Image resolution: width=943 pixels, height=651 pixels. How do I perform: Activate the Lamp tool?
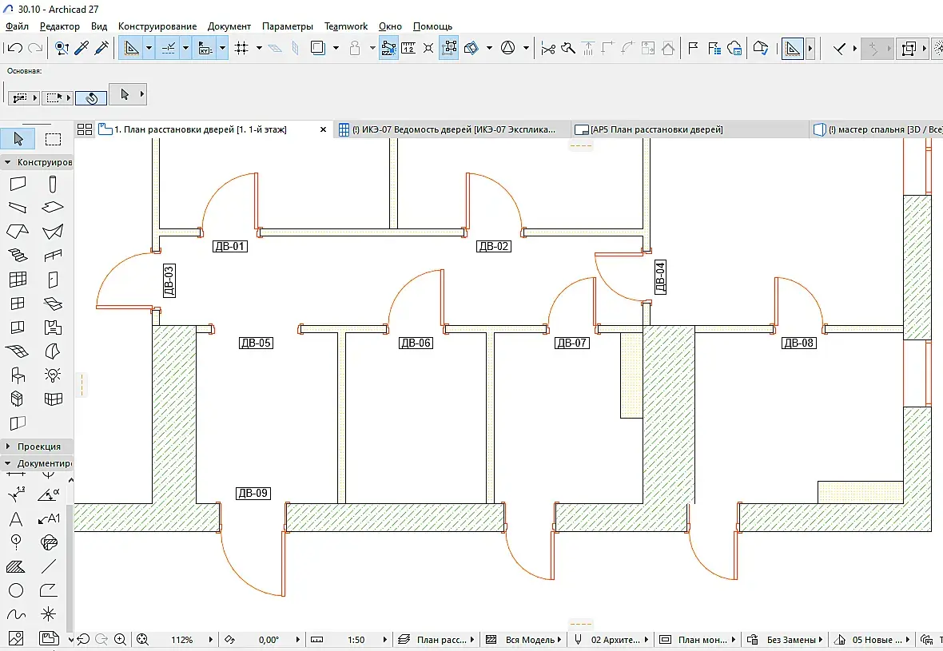point(53,375)
